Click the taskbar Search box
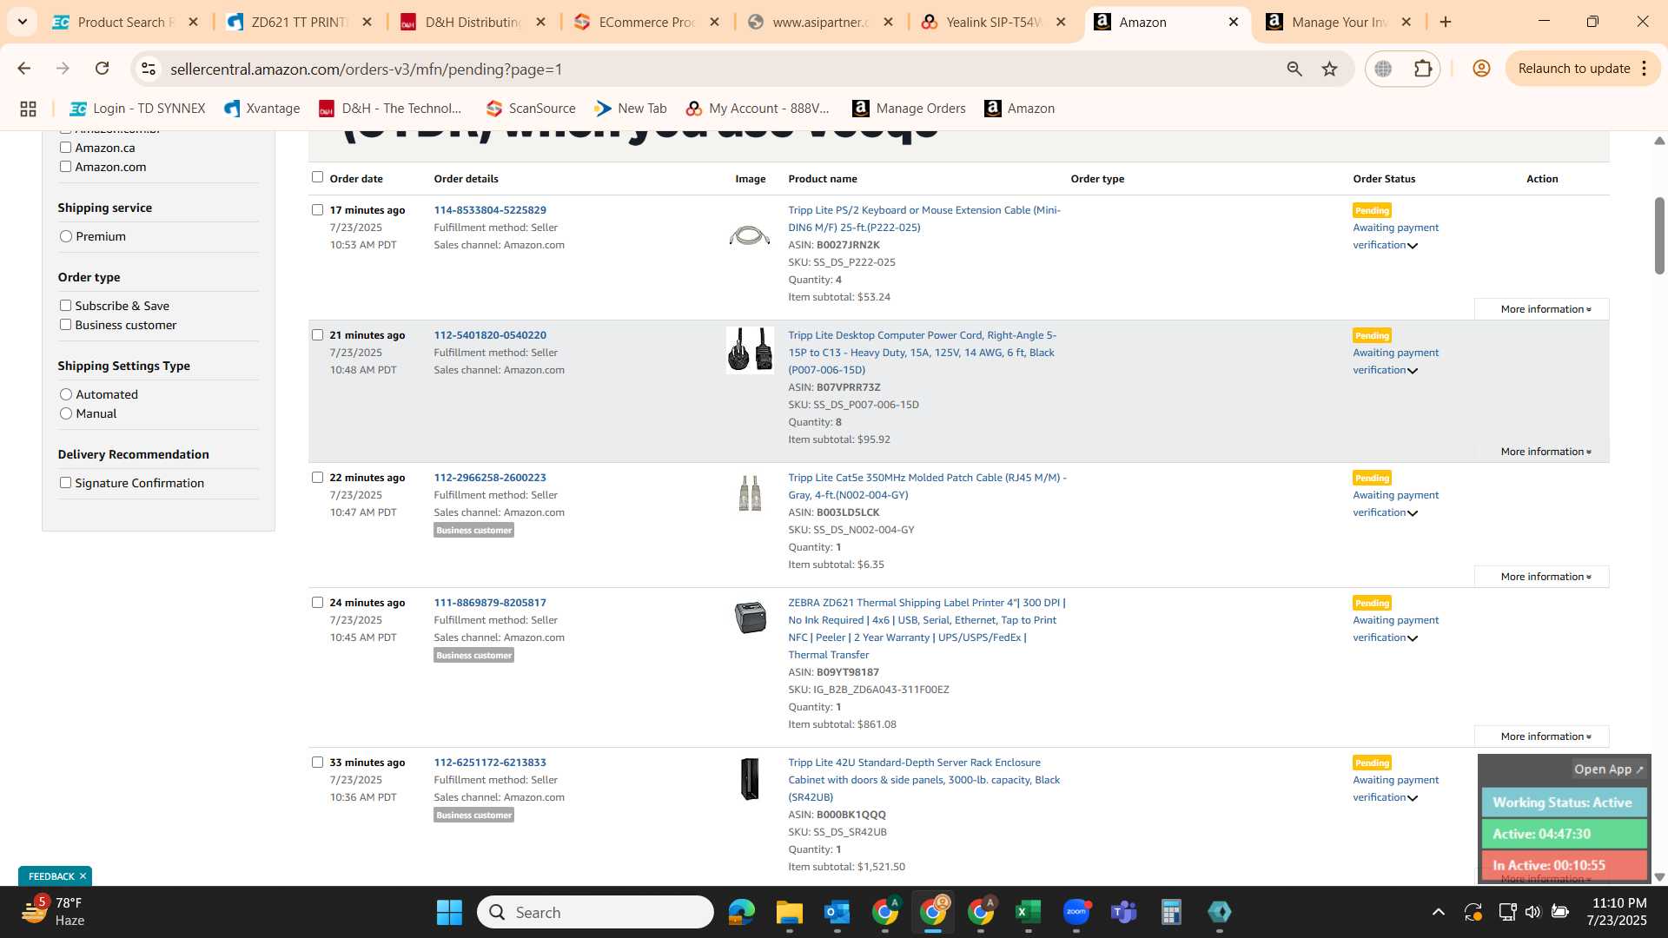 (595, 912)
